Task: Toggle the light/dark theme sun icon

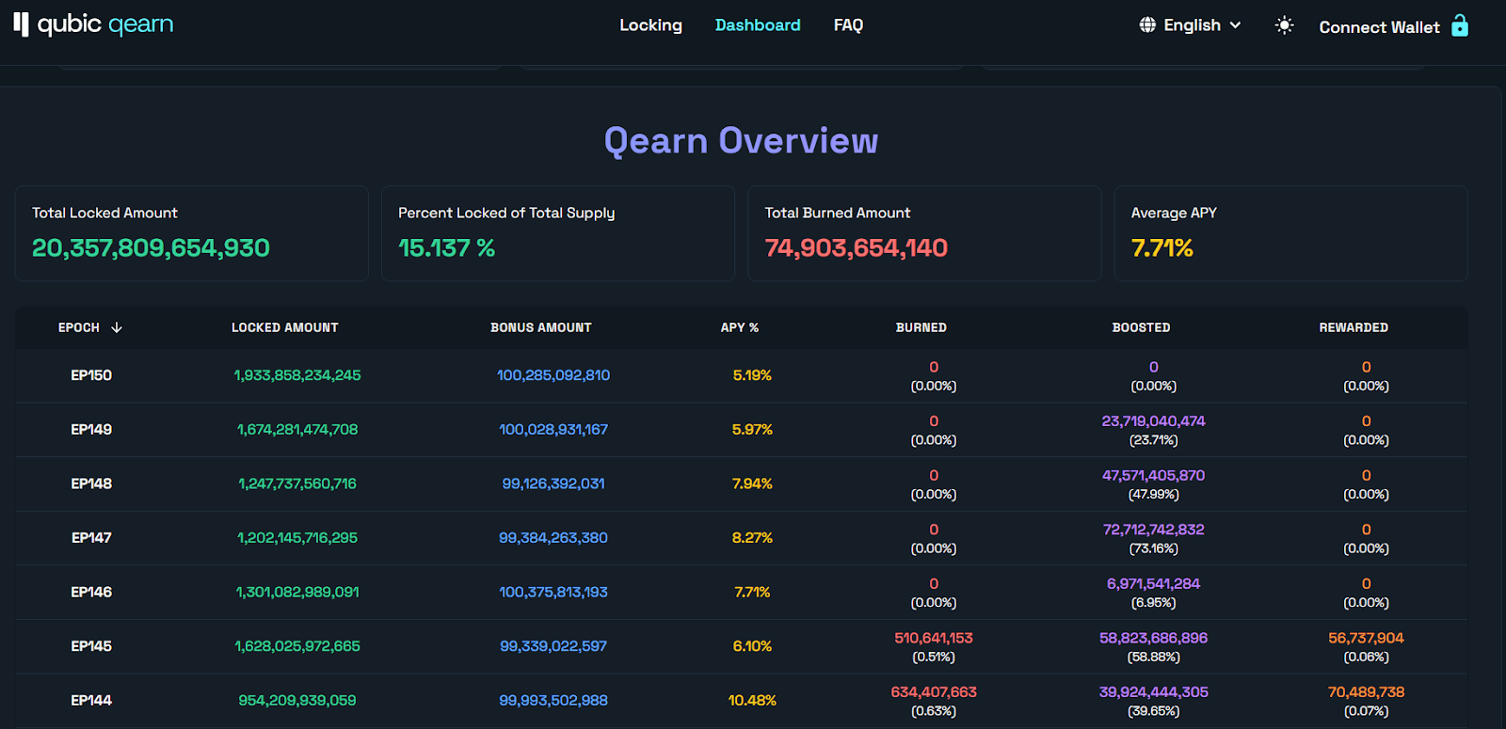Action: (x=1284, y=25)
